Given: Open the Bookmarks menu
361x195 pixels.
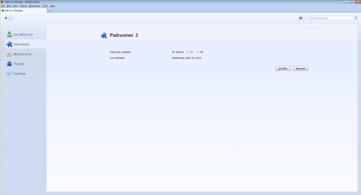Looking at the screenshot, I should pos(34,6).
